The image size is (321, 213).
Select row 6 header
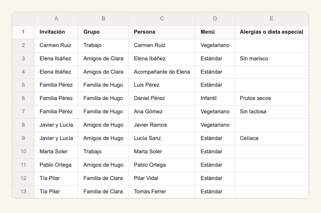pyautogui.click(x=23, y=98)
